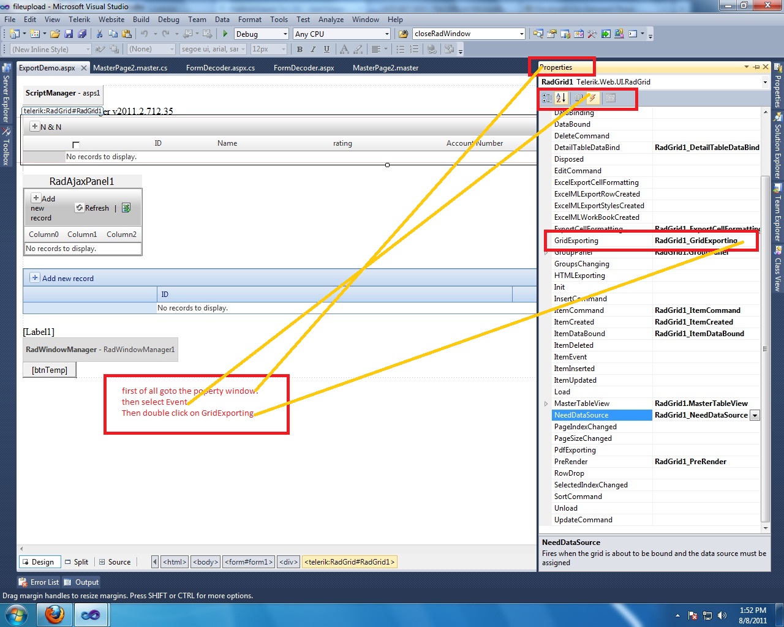Click the volume icon in system tray
The width and height of the screenshot is (784, 627).
[722, 615]
